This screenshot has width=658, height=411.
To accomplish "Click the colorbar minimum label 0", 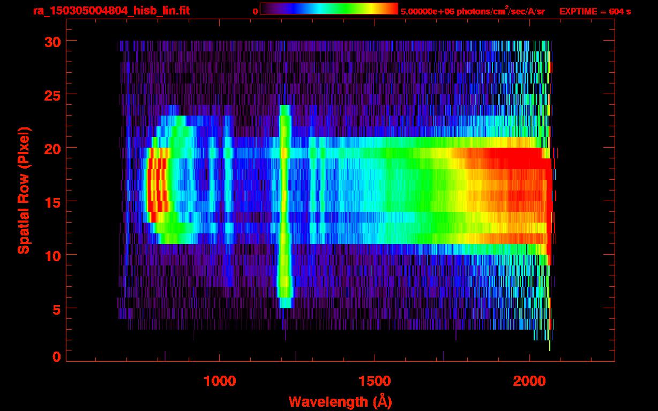I will point(255,11).
